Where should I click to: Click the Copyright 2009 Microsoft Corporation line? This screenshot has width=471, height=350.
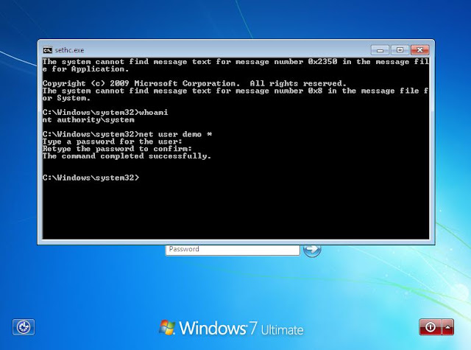coord(194,83)
